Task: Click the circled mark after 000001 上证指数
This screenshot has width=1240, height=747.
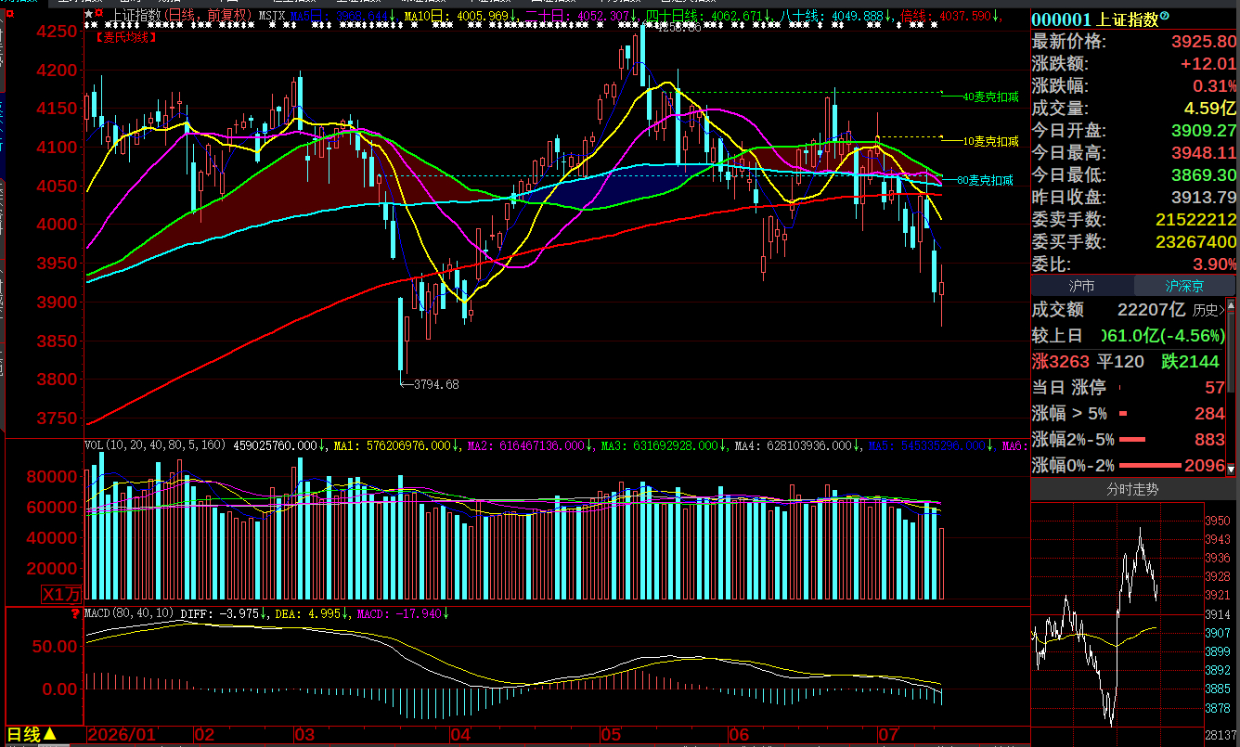Action: point(1165,17)
